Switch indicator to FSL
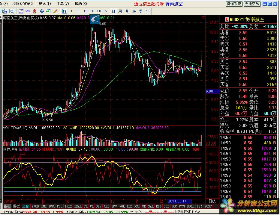The height and width of the screenshot is (215, 280). [x=59, y=206]
